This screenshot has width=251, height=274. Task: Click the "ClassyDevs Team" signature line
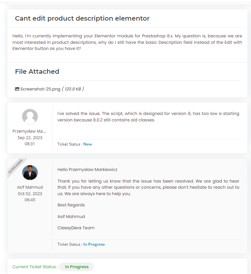point(76,228)
